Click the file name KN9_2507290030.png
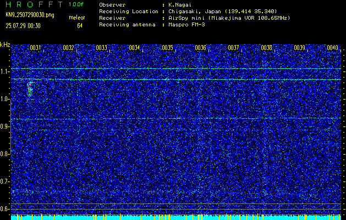The image size is (346, 220). coord(30,15)
